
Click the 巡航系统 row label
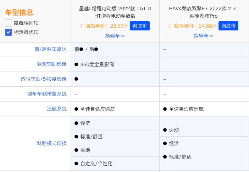pyautogui.click(x=57, y=109)
